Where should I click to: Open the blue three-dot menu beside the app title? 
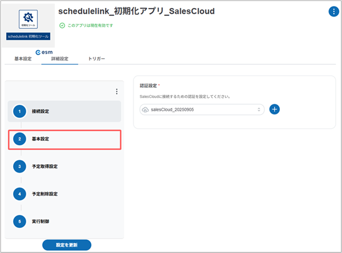[333, 12]
